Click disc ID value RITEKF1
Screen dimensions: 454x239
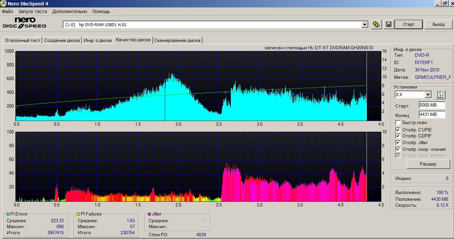pyautogui.click(x=424, y=62)
